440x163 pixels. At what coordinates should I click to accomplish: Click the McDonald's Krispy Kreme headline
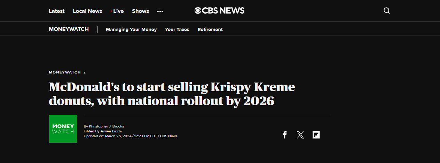coord(172,94)
